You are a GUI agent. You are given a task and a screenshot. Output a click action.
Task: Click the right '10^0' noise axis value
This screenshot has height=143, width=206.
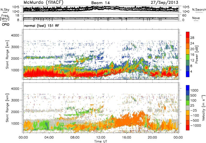click(186, 12)
